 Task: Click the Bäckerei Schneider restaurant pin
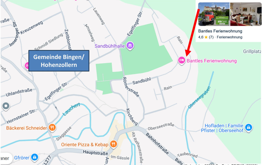click(52, 128)
